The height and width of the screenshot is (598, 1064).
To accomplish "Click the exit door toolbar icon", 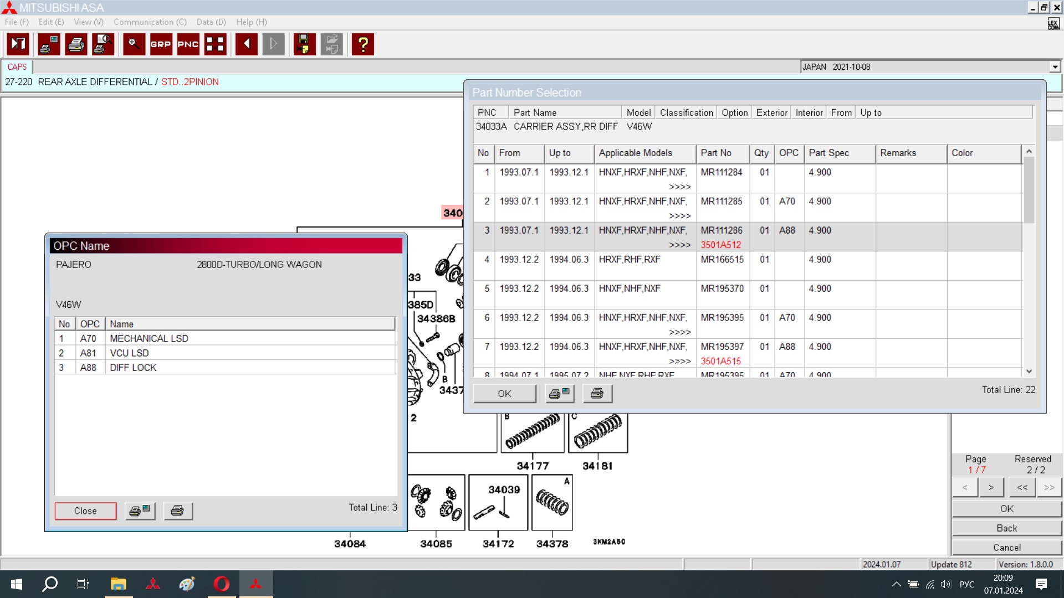I will coord(18,44).
